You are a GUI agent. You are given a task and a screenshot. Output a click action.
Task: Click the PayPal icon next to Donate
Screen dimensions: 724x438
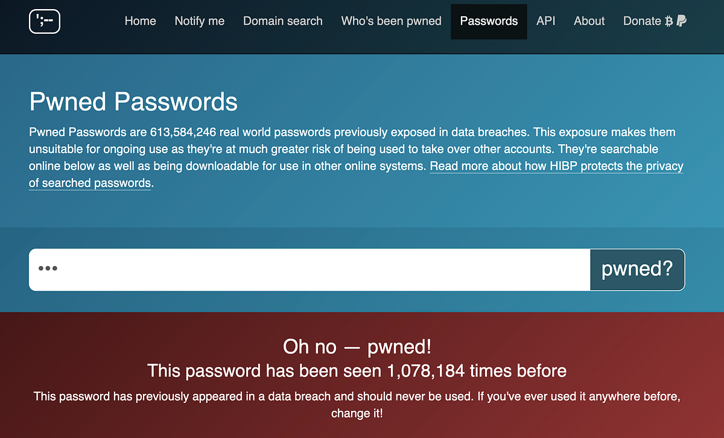pos(682,21)
